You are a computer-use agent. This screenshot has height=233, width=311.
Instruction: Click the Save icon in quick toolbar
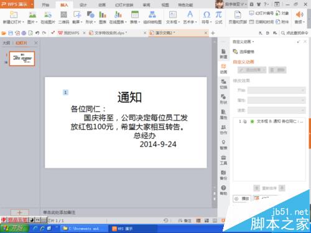coord(11,33)
